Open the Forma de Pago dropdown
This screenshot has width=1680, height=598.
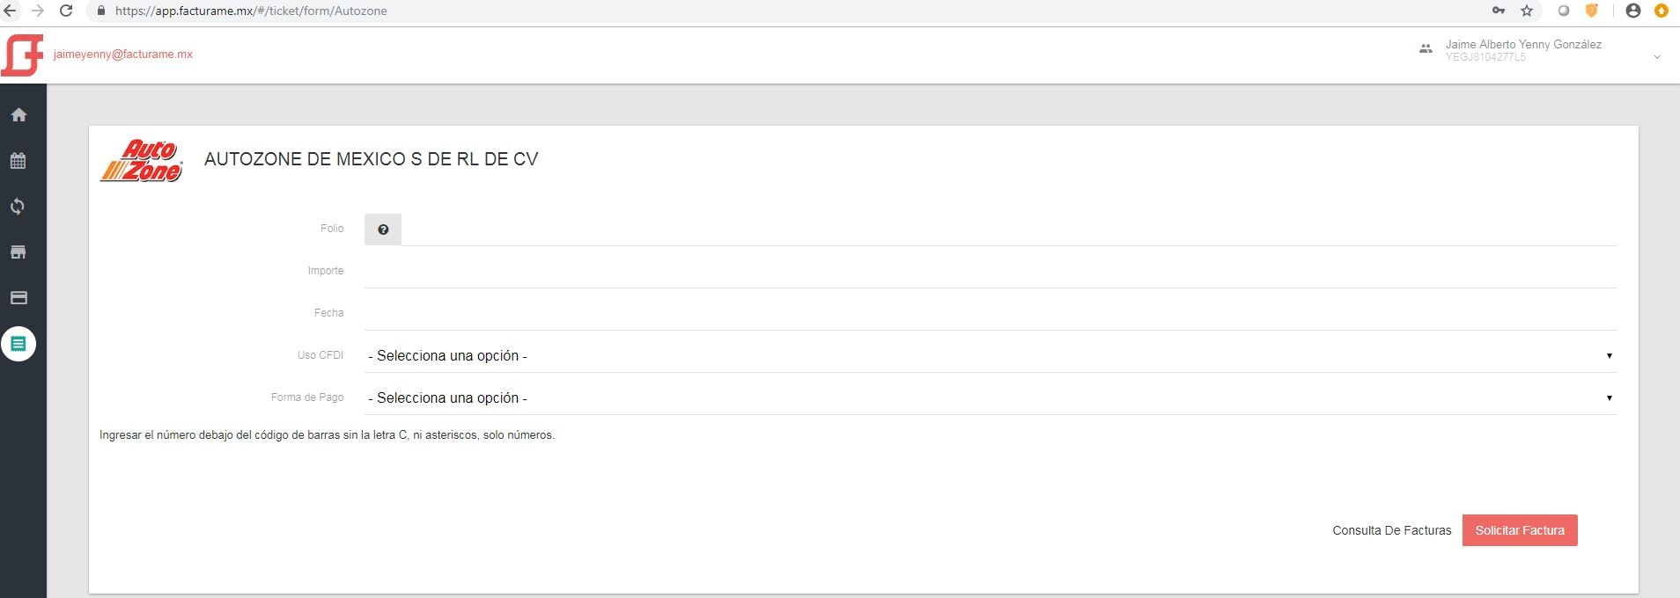pos(991,397)
